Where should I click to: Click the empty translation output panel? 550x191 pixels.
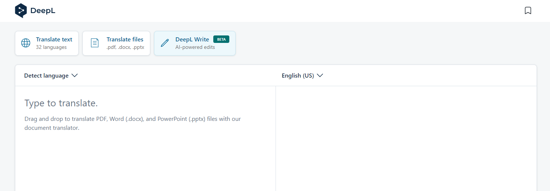406,139
